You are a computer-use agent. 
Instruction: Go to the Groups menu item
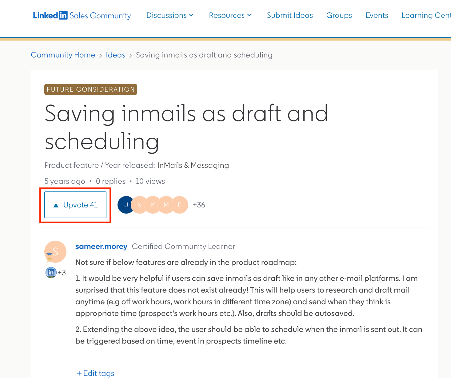tap(339, 15)
